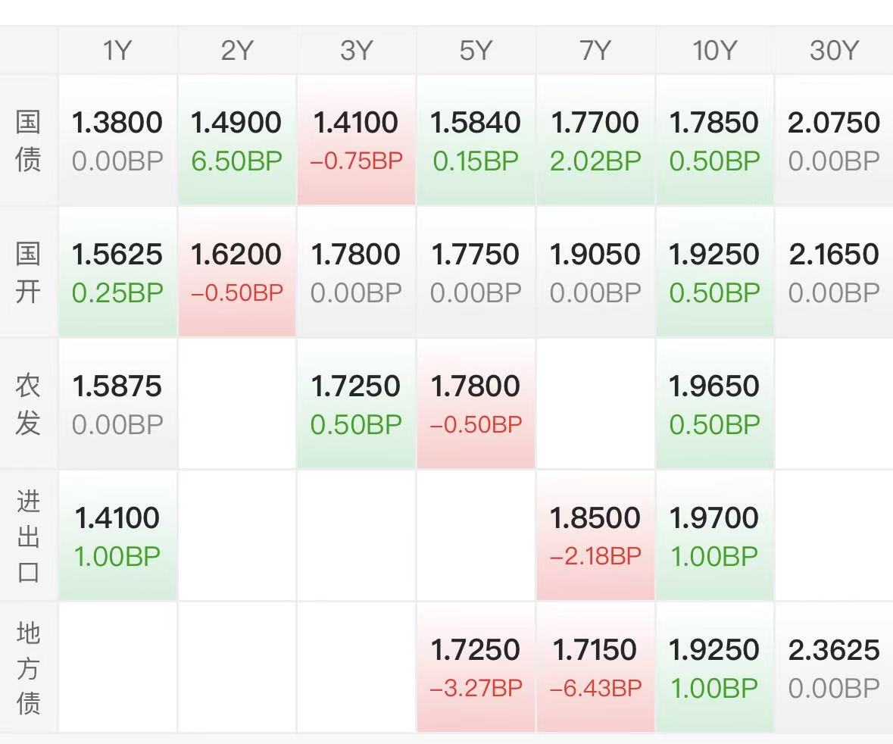The image size is (893, 744).
Task: Select the 国债 row label
Action: click(x=28, y=141)
